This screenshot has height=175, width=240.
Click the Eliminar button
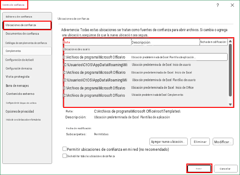(200, 142)
